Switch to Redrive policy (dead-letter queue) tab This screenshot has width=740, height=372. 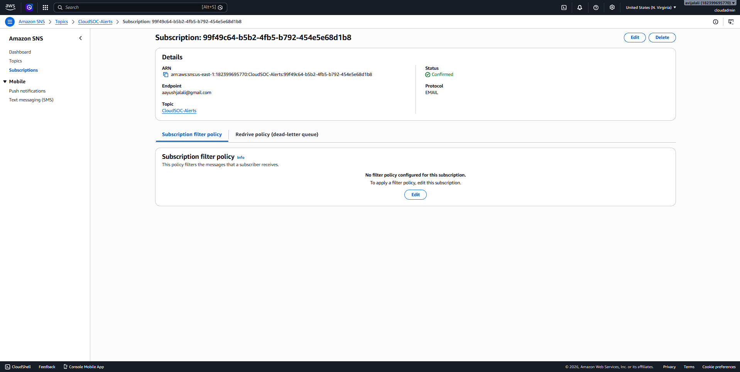tap(277, 134)
